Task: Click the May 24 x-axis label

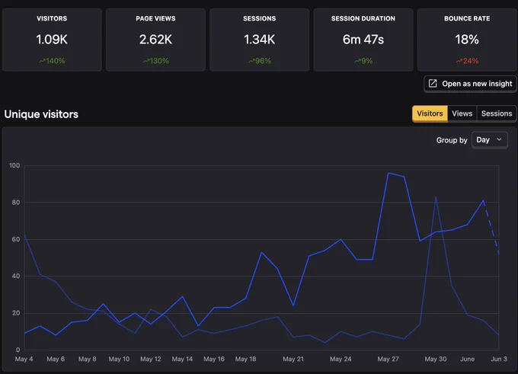Action: [x=341, y=359]
